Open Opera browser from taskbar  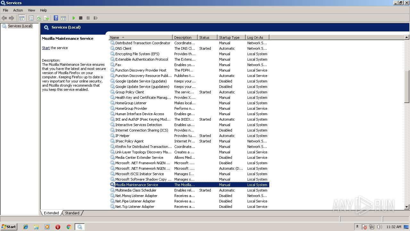point(58,227)
